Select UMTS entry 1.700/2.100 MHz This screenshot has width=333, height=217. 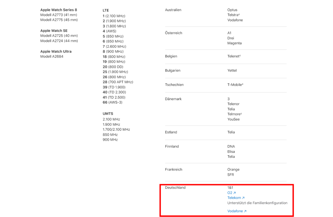[x=116, y=129]
